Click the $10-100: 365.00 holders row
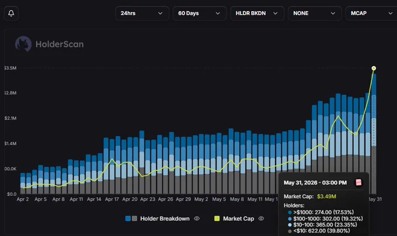This screenshot has height=236, width=397. [x=322, y=224]
